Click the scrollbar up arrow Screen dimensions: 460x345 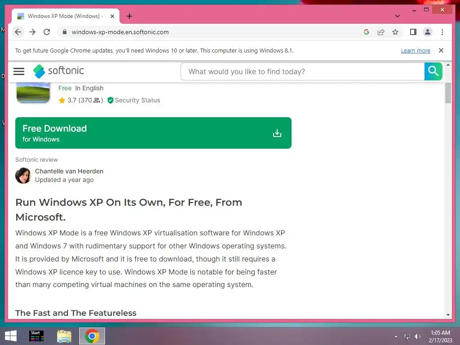tap(448, 65)
